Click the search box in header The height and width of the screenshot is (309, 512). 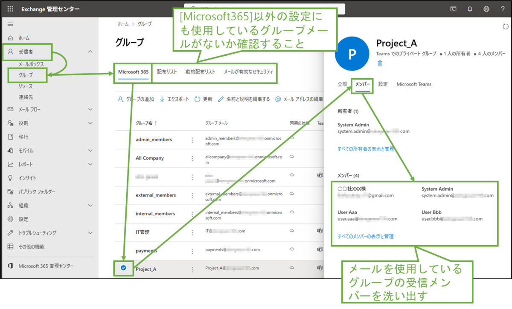click(265, 9)
